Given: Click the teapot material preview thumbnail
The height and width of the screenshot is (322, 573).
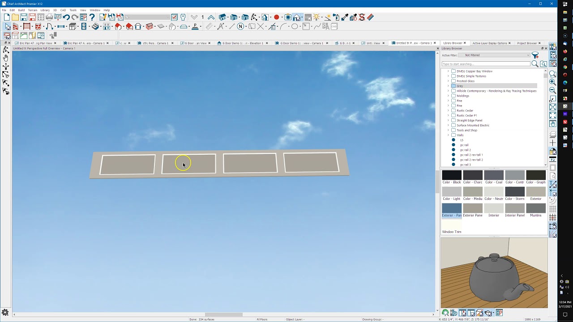Looking at the screenshot, I should tap(494, 273).
